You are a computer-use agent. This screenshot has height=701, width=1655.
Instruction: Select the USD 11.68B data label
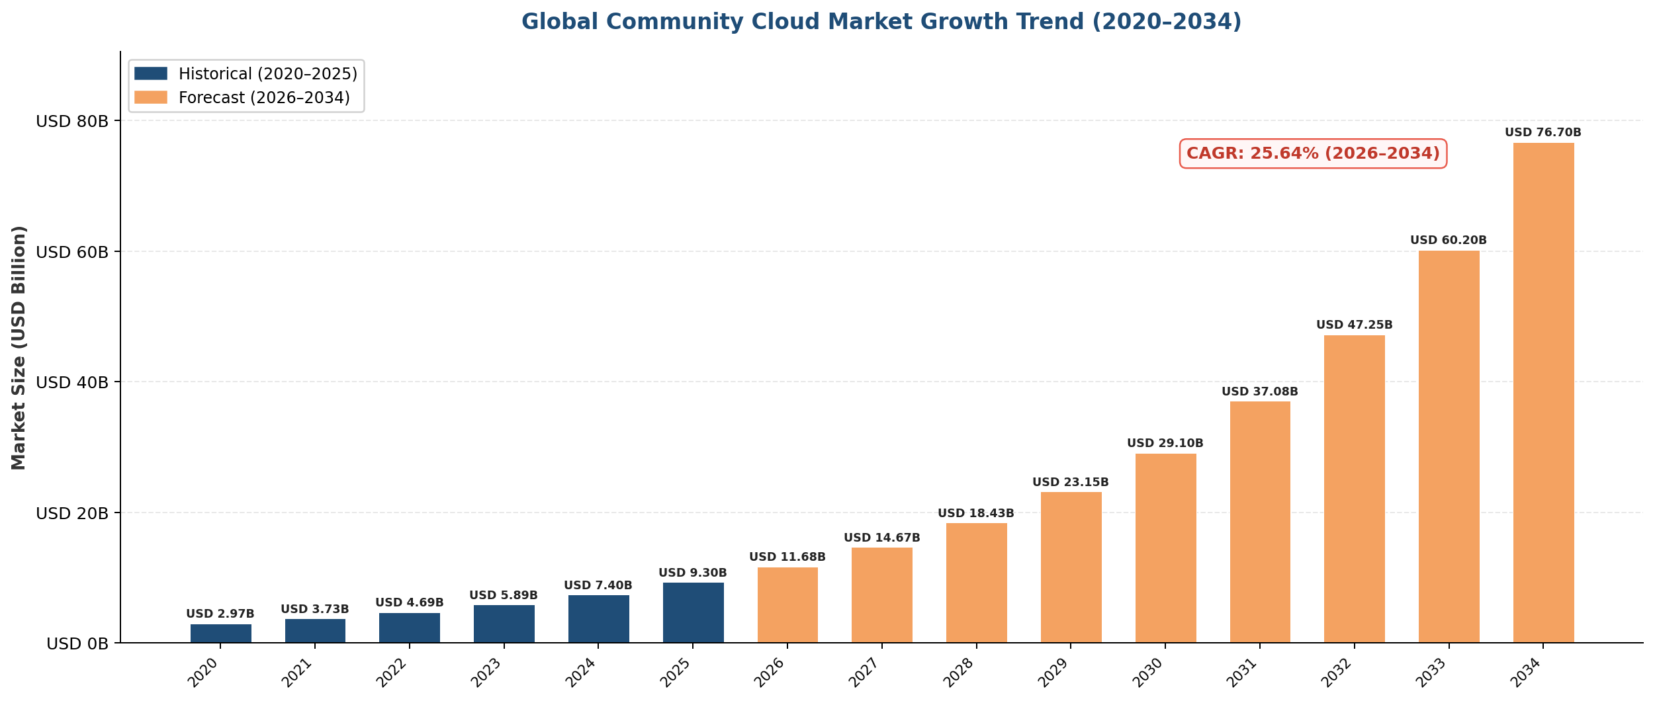pos(787,557)
